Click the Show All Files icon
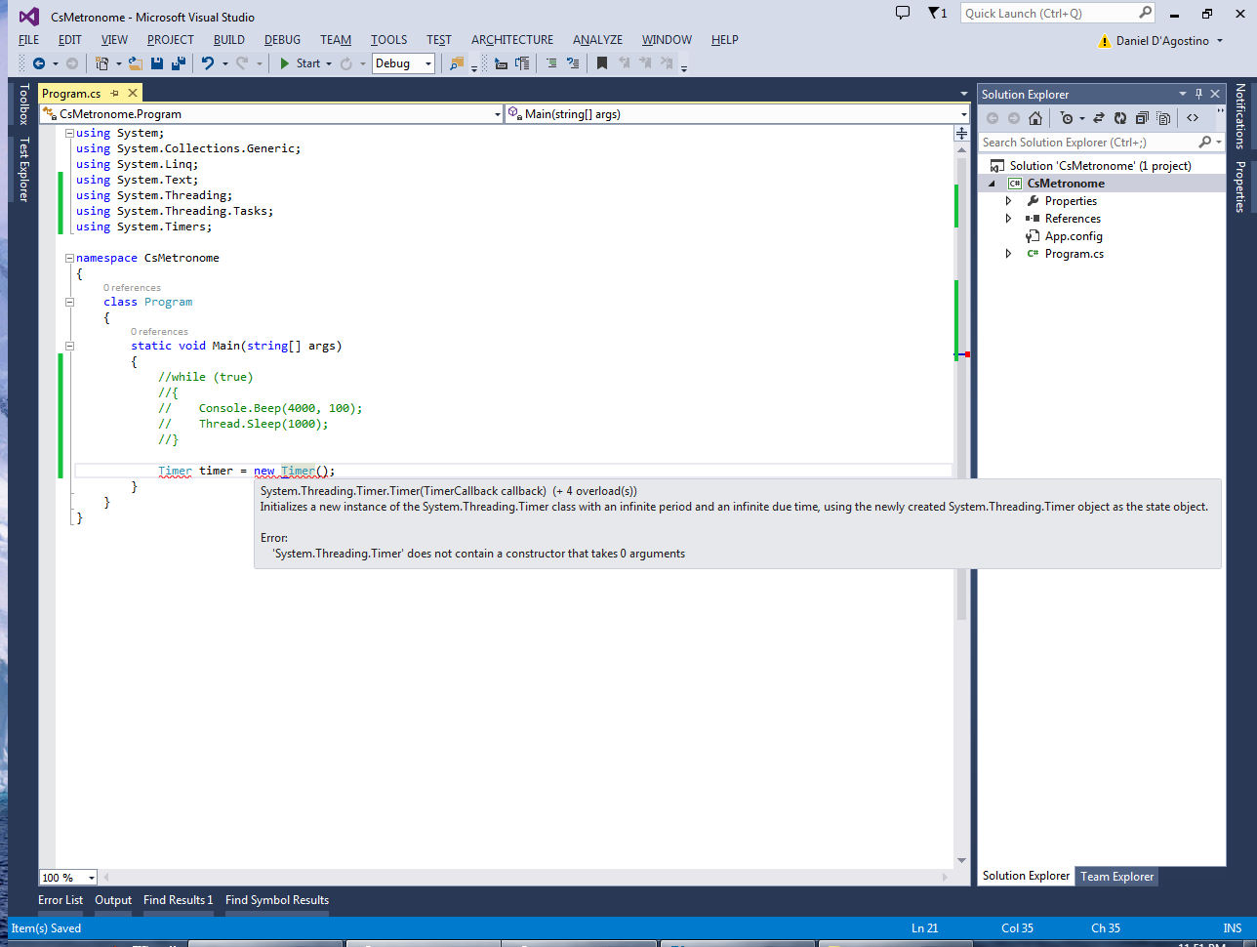This screenshot has width=1257, height=947. [1163, 118]
